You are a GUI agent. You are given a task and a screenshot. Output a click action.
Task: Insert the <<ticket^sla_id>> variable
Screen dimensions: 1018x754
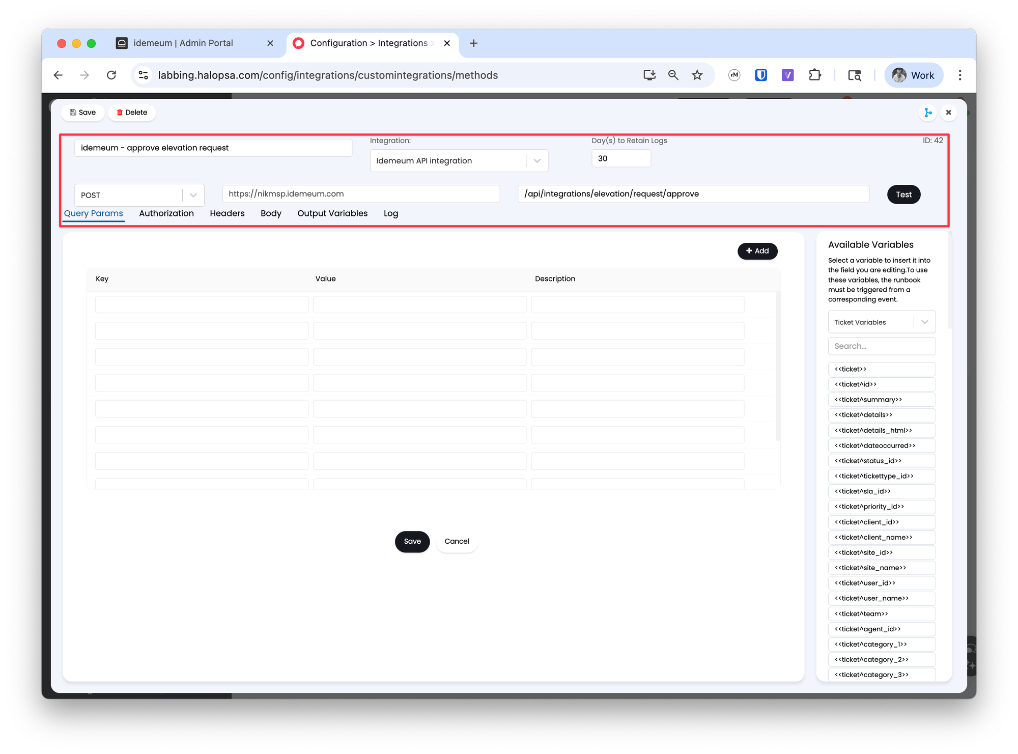[x=882, y=491]
